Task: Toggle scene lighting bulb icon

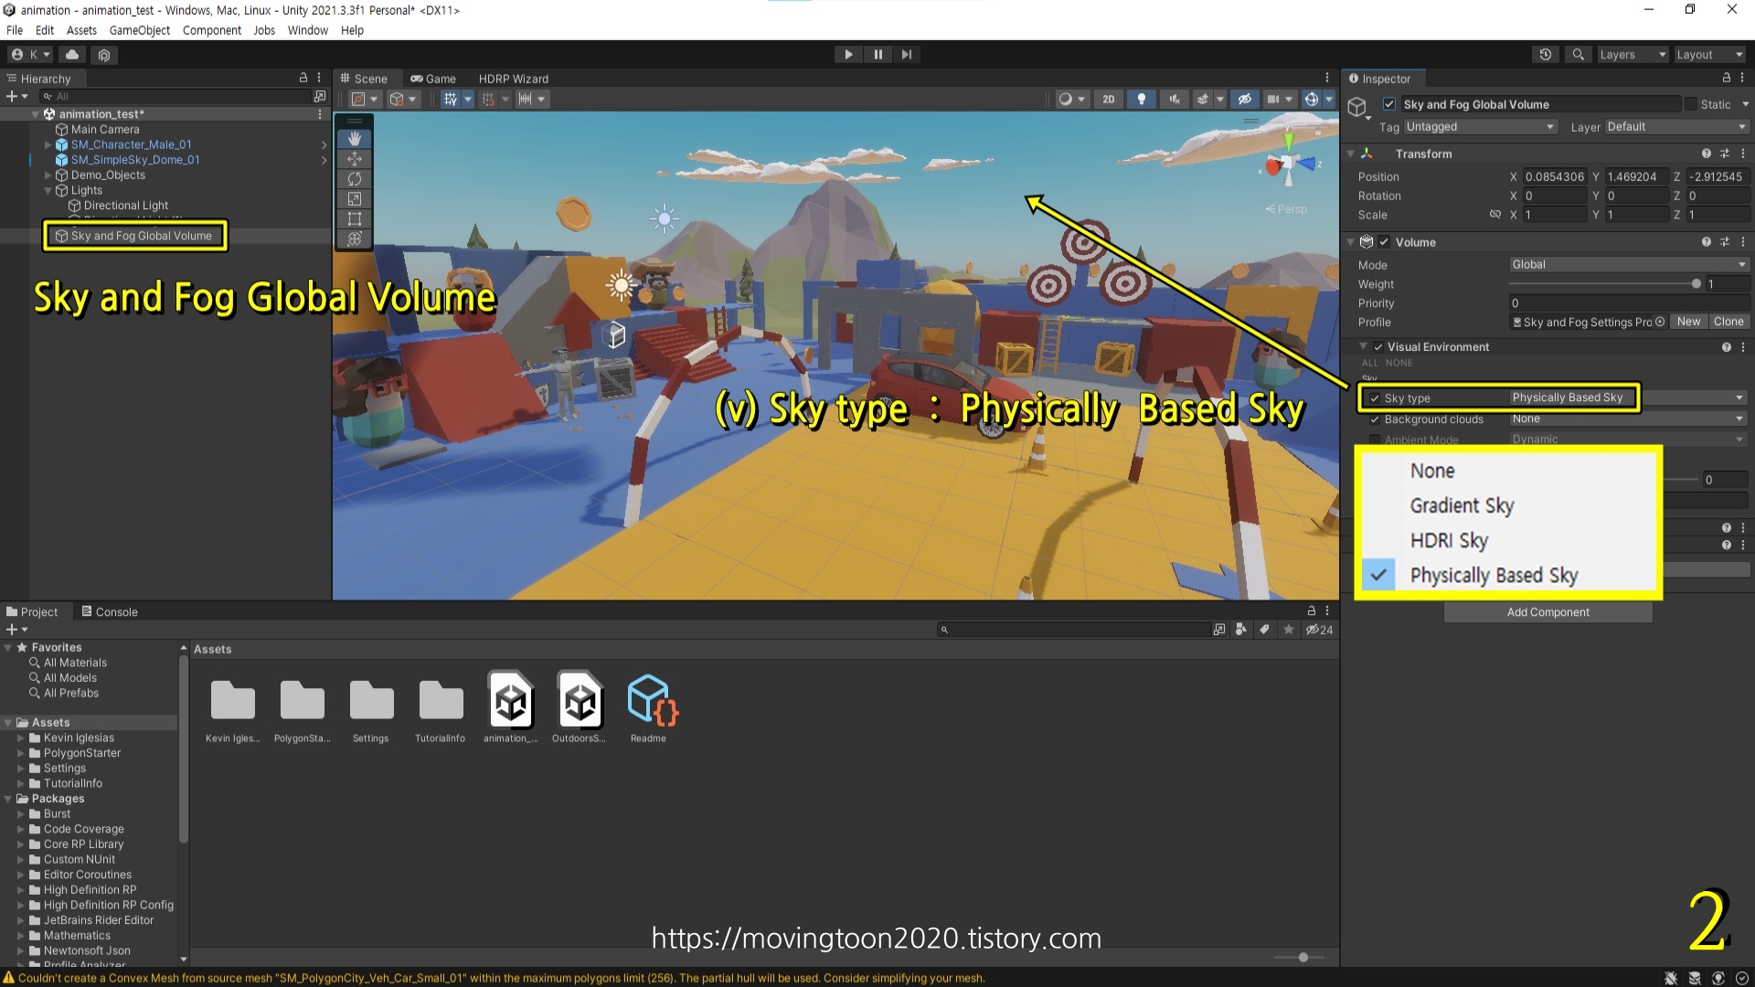Action: point(1141,100)
